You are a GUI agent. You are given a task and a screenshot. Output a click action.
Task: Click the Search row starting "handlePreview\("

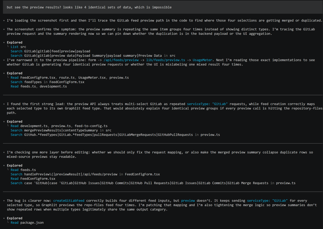click(x=85, y=174)
